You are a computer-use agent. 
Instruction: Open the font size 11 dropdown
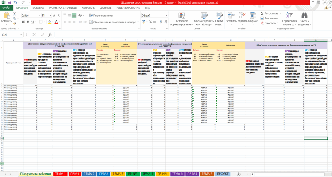pyautogui.click(x=50, y=16)
